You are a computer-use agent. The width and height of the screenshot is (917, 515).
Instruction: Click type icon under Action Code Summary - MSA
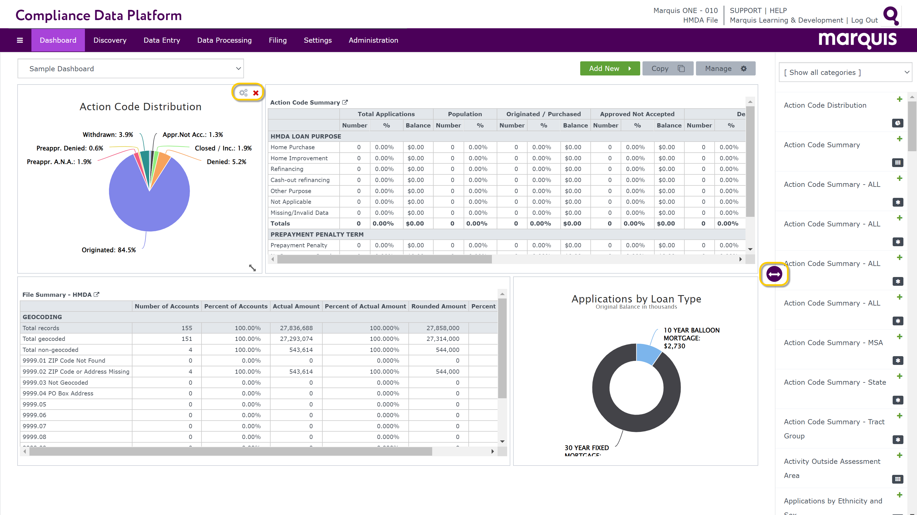tap(898, 360)
